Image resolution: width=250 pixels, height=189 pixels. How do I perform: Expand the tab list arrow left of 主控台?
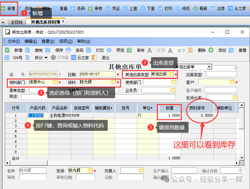click(3, 22)
